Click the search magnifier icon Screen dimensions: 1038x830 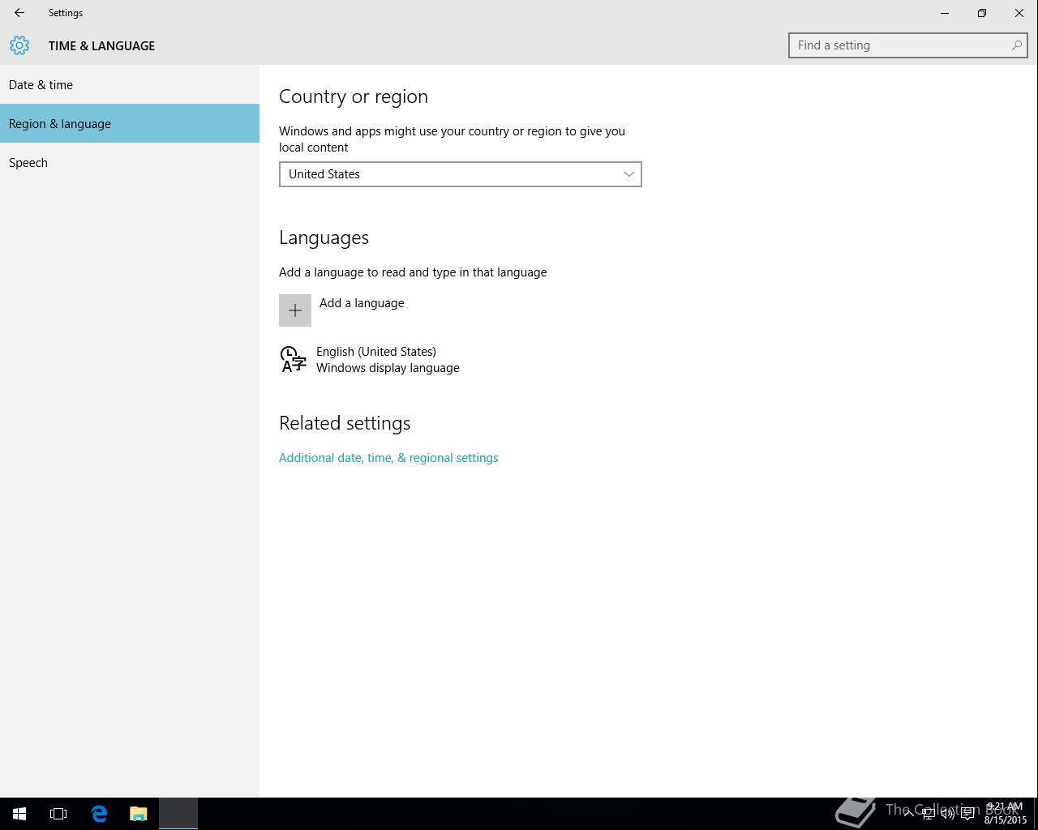point(1016,45)
